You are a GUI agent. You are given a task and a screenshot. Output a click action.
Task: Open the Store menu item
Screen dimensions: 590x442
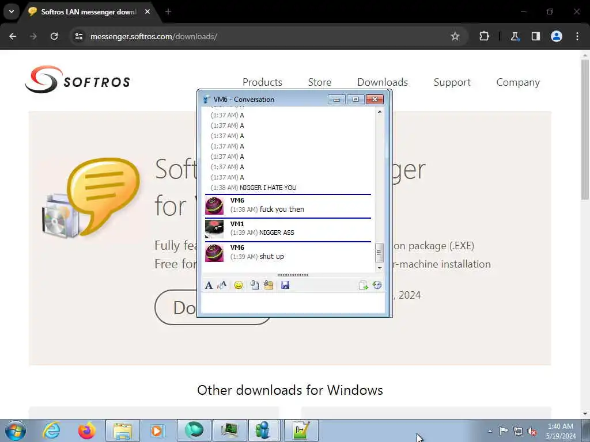[319, 82]
